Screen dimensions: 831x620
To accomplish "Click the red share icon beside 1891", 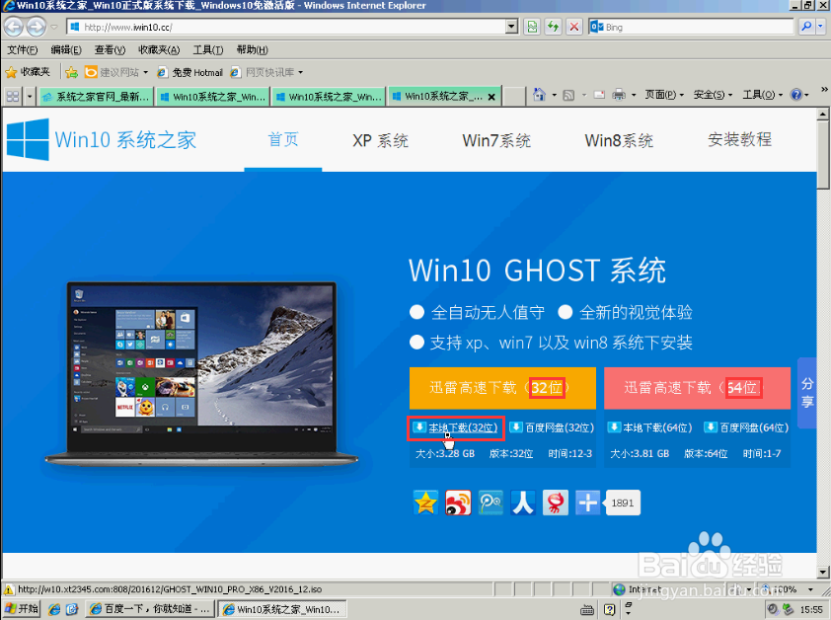I will pos(556,503).
